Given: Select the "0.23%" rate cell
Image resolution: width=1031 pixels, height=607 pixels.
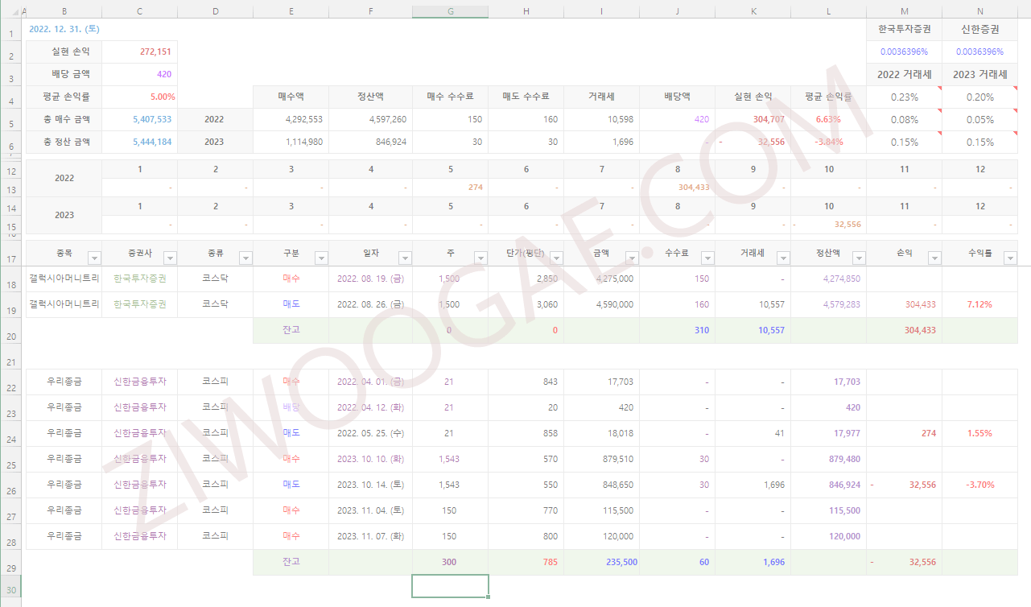Looking at the screenshot, I should [905, 97].
